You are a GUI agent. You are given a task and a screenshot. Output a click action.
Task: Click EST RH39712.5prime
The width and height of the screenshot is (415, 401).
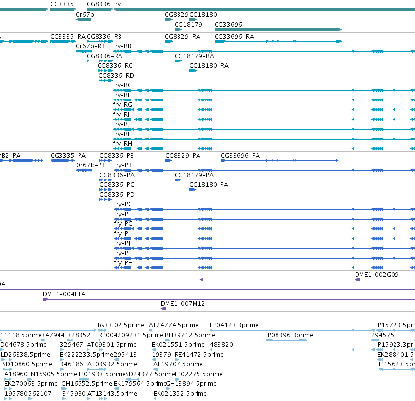pyautogui.click(x=190, y=335)
